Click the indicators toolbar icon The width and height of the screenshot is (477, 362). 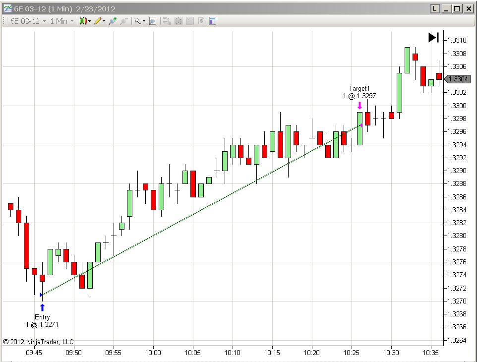(x=179, y=21)
